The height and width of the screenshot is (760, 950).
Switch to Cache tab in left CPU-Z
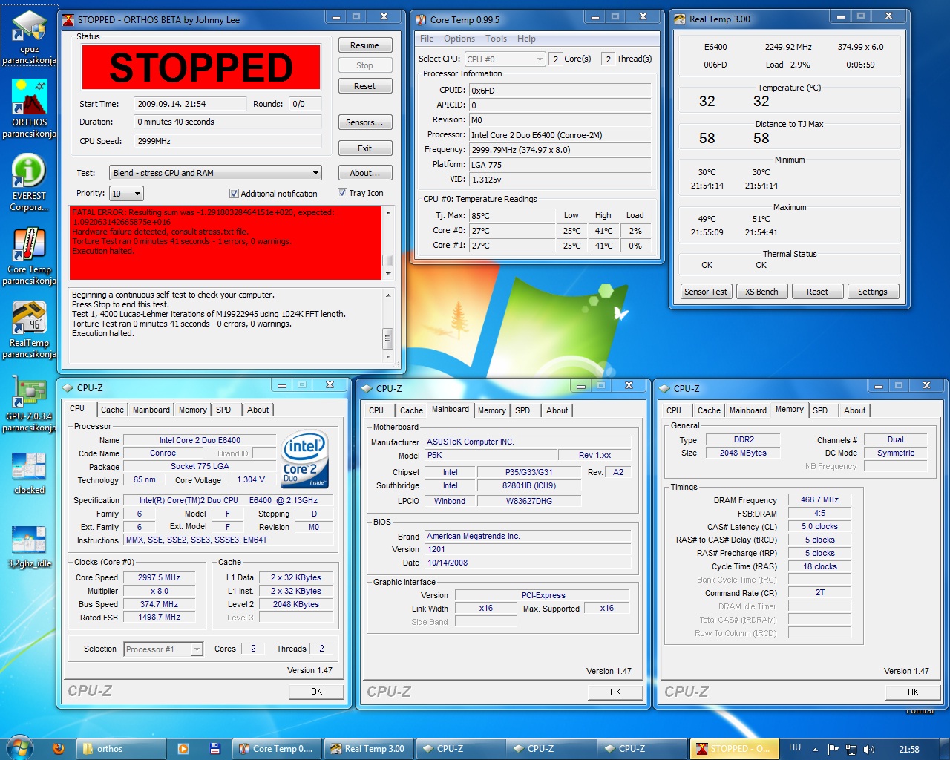[x=112, y=410]
